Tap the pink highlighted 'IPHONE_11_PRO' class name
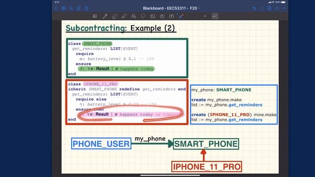315x177 pixels. pyautogui.click(x=100, y=84)
